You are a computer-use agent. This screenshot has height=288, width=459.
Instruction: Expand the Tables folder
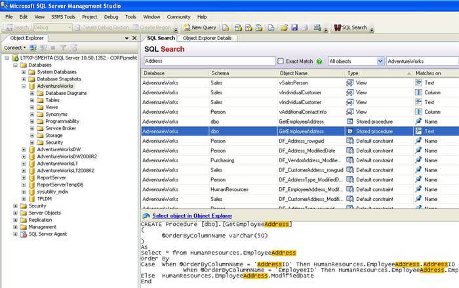point(32,100)
